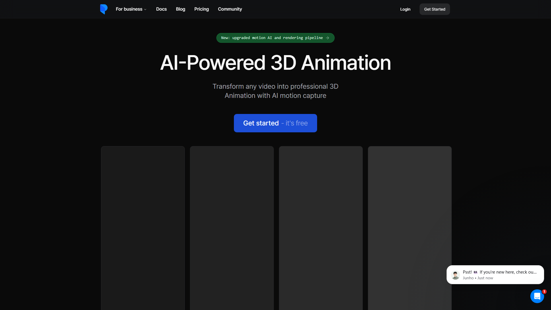Open the new motion AI announcement pill
Screen dimensions: 551x310
271,38
